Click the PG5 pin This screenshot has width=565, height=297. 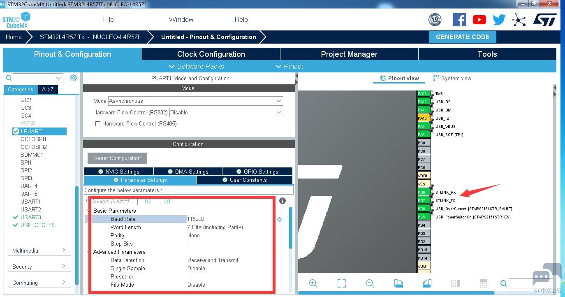(424, 217)
